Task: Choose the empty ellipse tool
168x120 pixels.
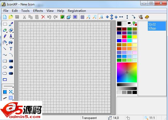Action: pos(5,67)
